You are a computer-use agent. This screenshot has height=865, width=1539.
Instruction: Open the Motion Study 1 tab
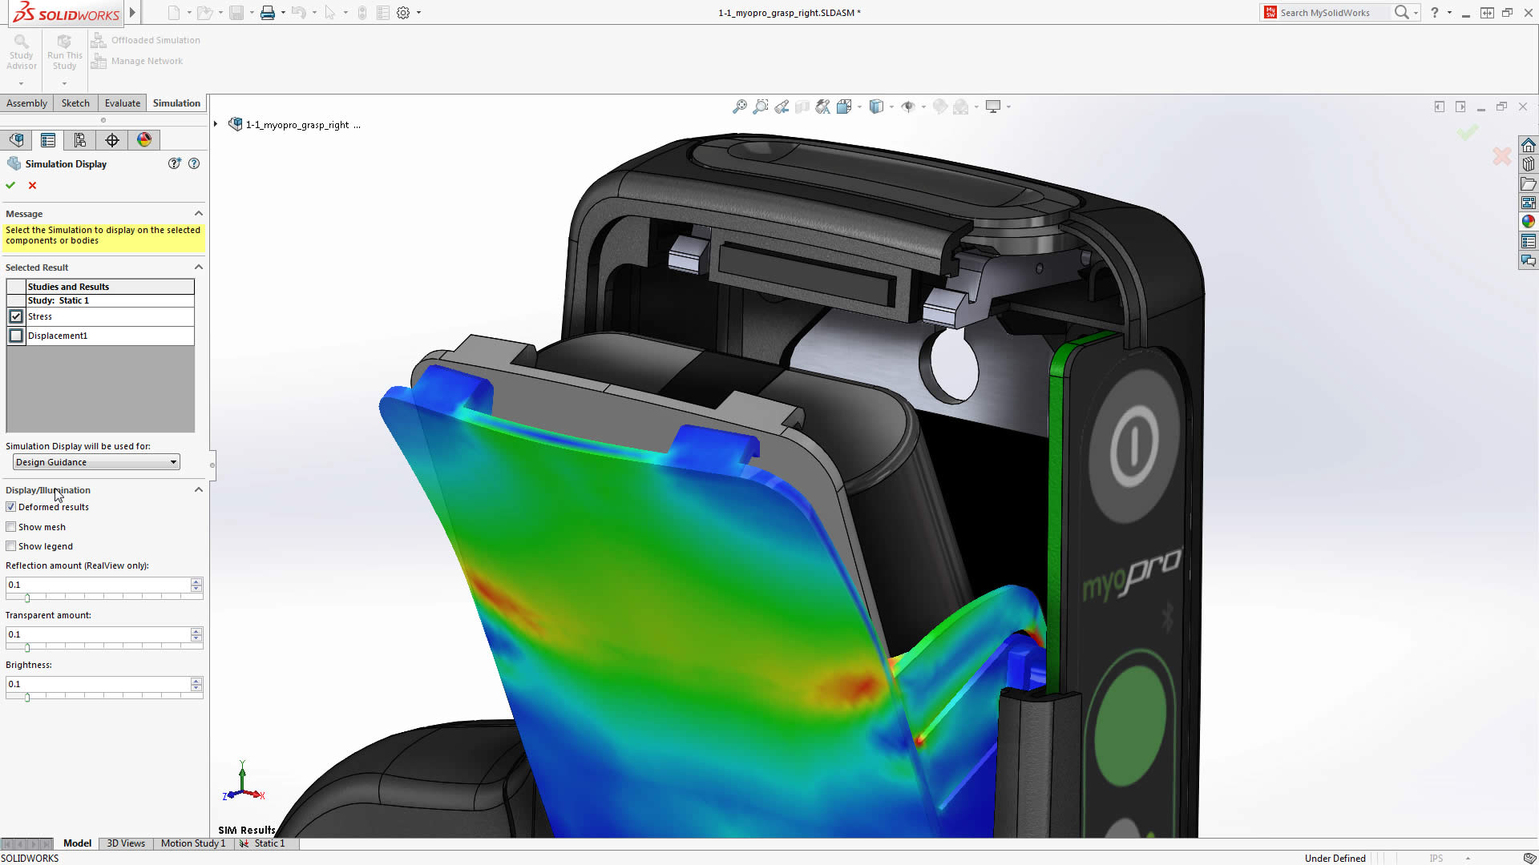(192, 843)
